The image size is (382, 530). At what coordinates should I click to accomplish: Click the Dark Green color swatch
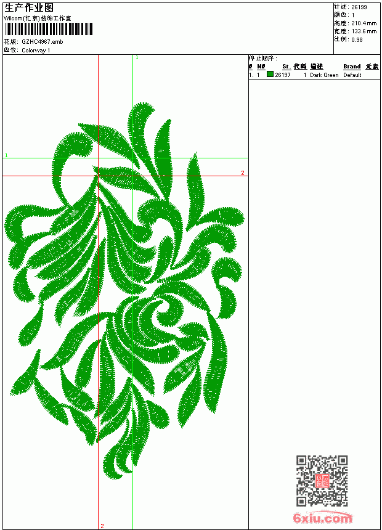(270, 74)
